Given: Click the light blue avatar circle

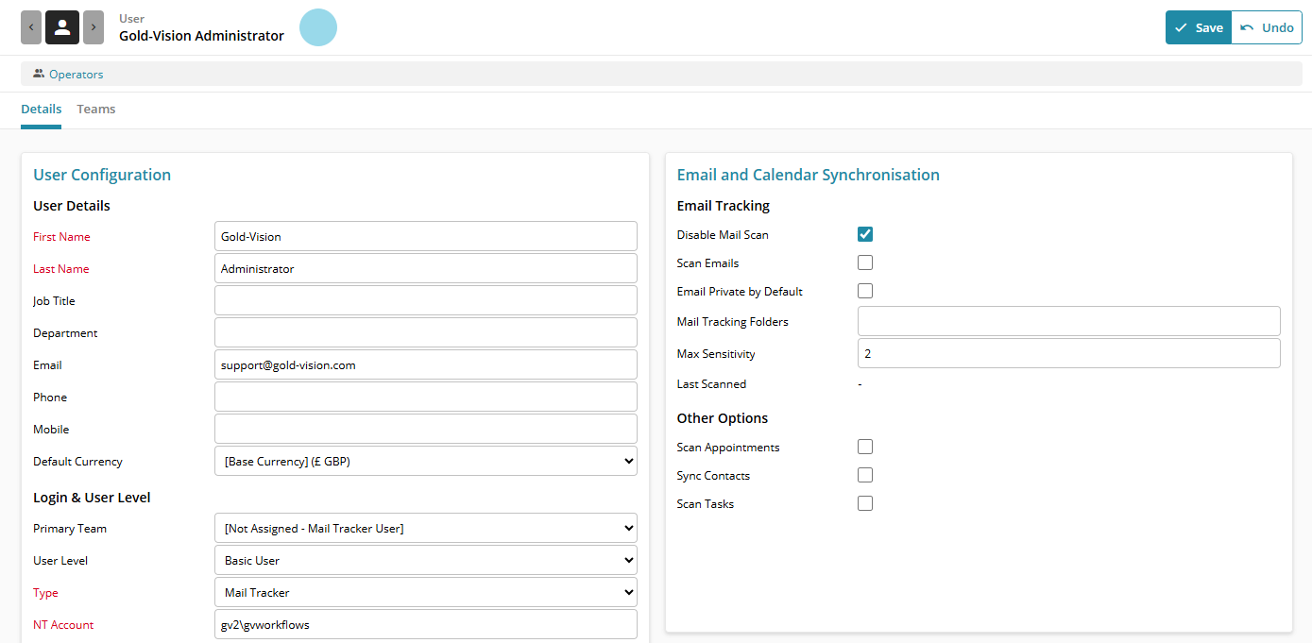Looking at the screenshot, I should coord(318,27).
